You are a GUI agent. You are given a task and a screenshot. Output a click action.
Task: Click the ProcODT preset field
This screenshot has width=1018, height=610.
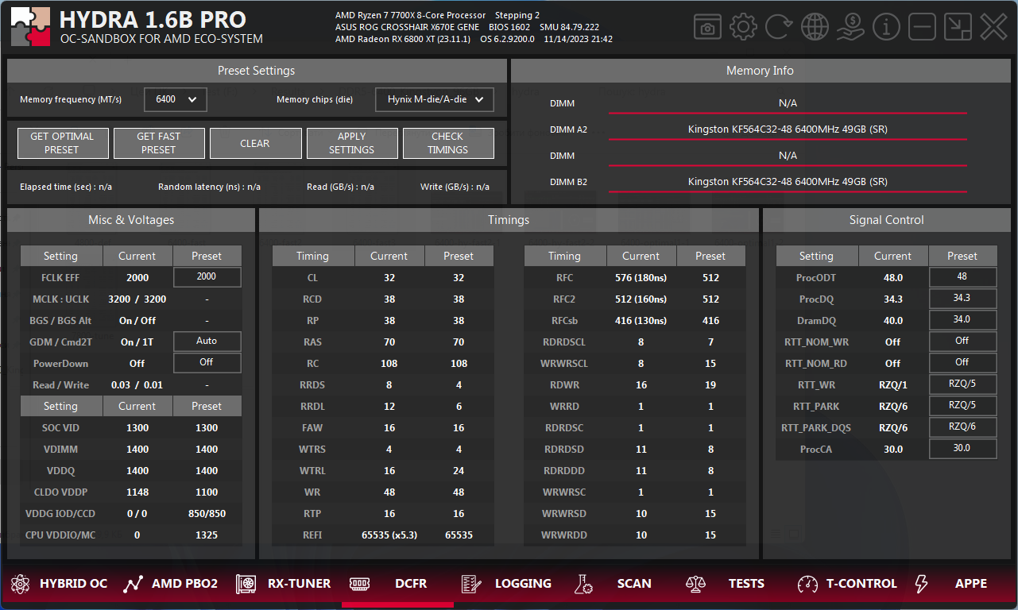coord(962,277)
